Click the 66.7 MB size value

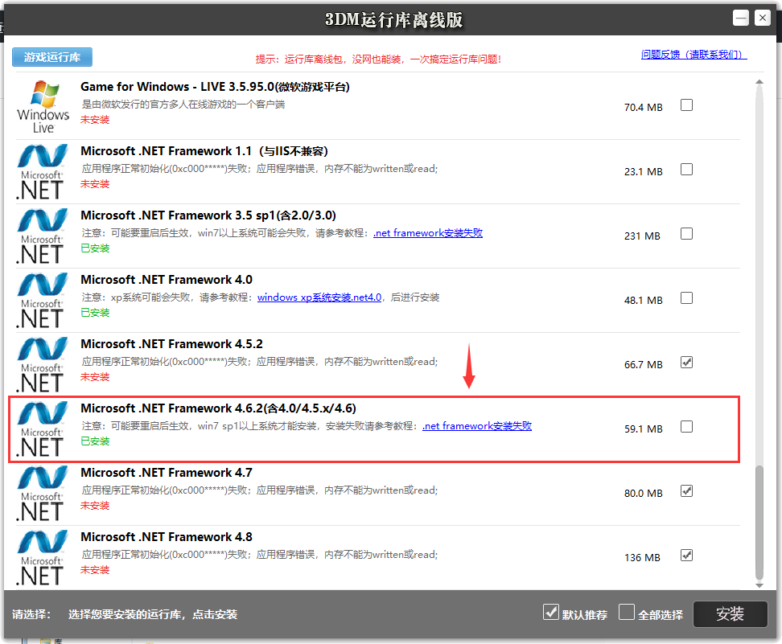[644, 364]
